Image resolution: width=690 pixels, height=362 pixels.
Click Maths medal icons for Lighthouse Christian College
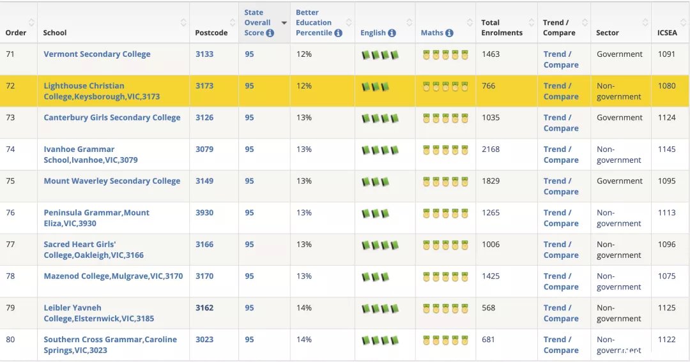tap(445, 87)
